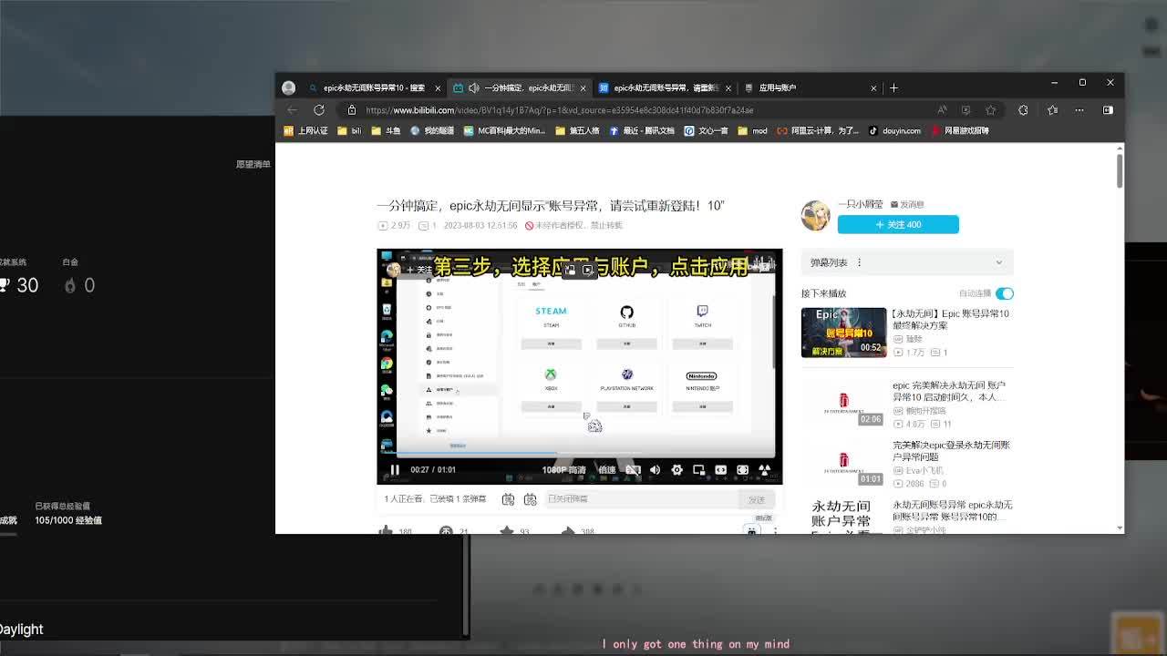Click the 关注 400 follow button
Viewport: 1167px width, 656px height.
(x=898, y=224)
